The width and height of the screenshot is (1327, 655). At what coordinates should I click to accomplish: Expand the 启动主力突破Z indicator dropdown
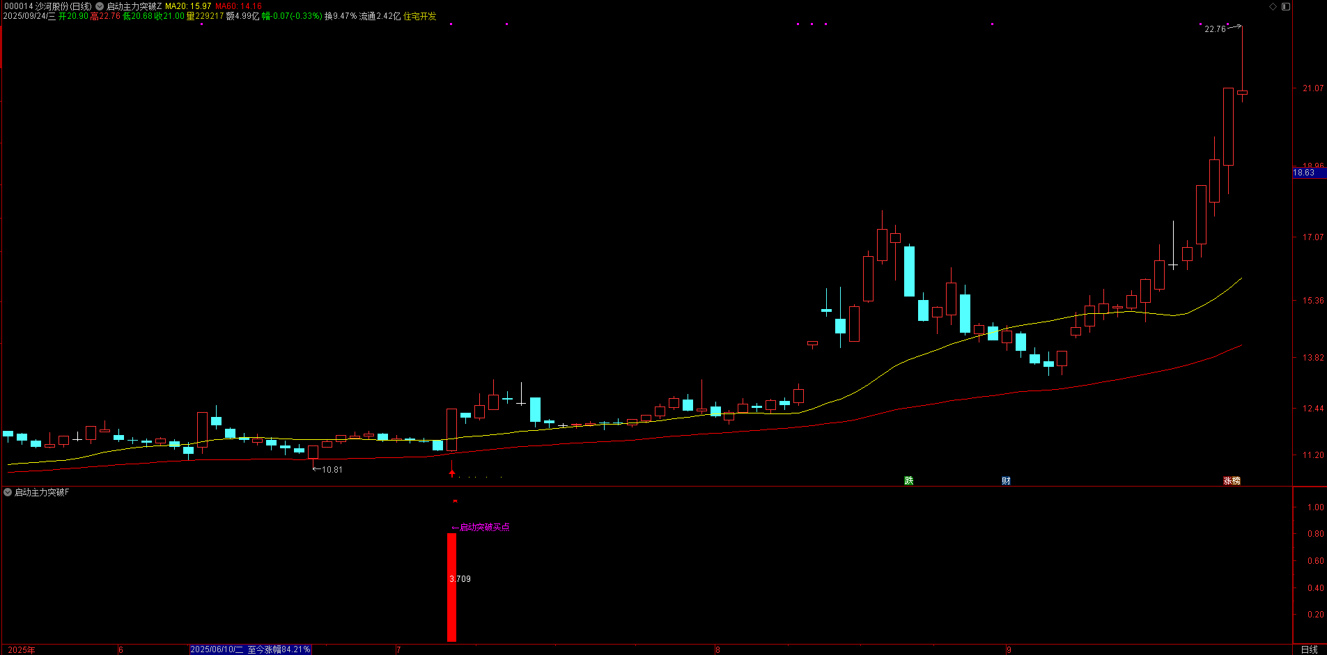pos(100,6)
